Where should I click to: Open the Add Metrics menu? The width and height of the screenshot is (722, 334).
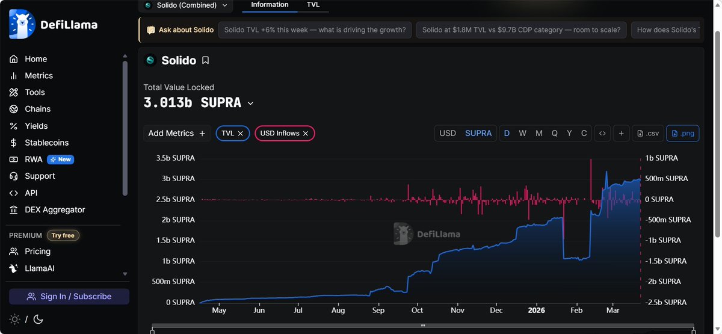click(177, 134)
